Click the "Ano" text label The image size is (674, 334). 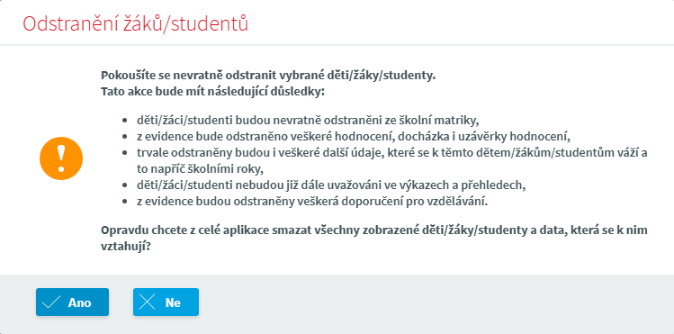coord(79,302)
